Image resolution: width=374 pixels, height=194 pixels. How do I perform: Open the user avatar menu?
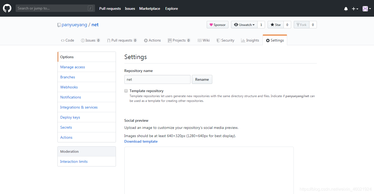tap(367, 9)
